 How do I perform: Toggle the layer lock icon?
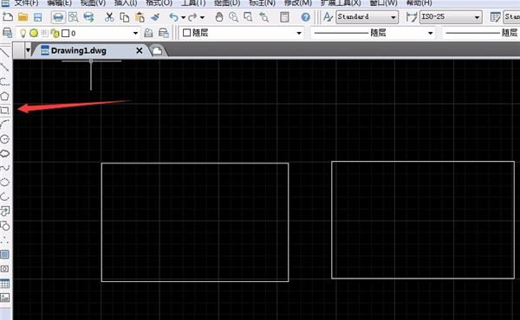[x=55, y=33]
